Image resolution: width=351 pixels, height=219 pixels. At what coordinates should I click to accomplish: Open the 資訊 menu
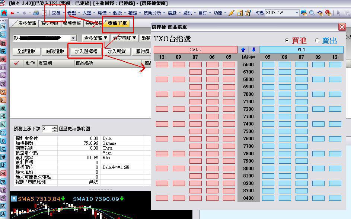[x=187, y=13]
